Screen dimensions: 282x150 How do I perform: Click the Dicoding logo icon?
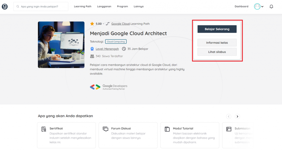click(x=5, y=7)
